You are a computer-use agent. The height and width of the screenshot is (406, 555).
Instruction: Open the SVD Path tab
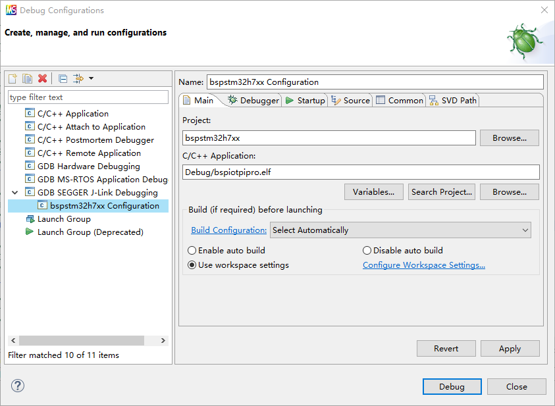point(453,101)
